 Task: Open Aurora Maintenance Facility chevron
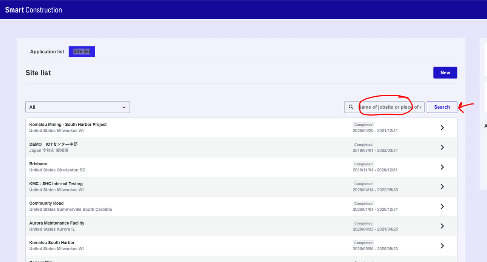coord(442,226)
